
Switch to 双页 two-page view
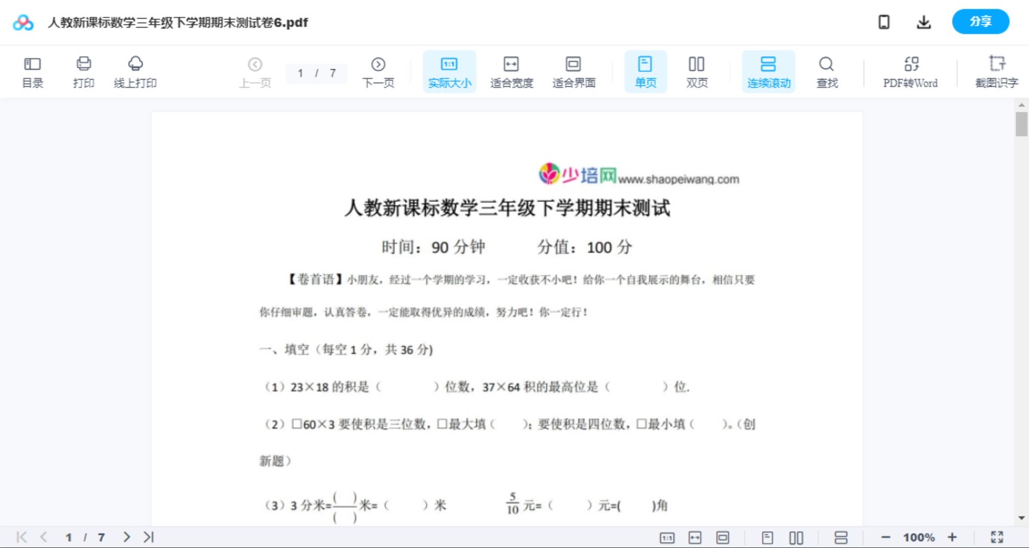coord(697,71)
